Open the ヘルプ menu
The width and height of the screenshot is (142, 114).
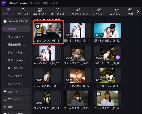tap(54, 3)
